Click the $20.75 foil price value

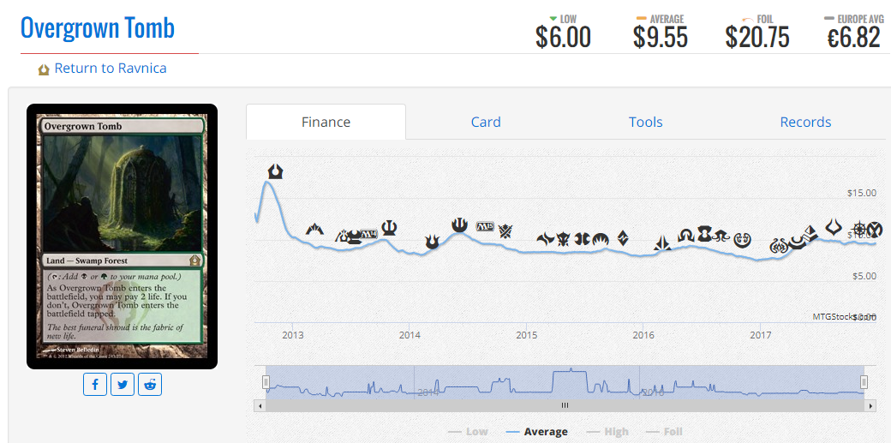[x=757, y=38]
